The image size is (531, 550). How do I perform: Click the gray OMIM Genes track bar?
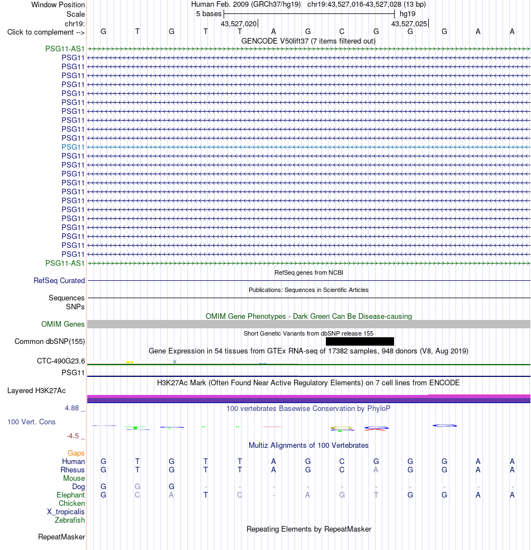[x=309, y=324]
